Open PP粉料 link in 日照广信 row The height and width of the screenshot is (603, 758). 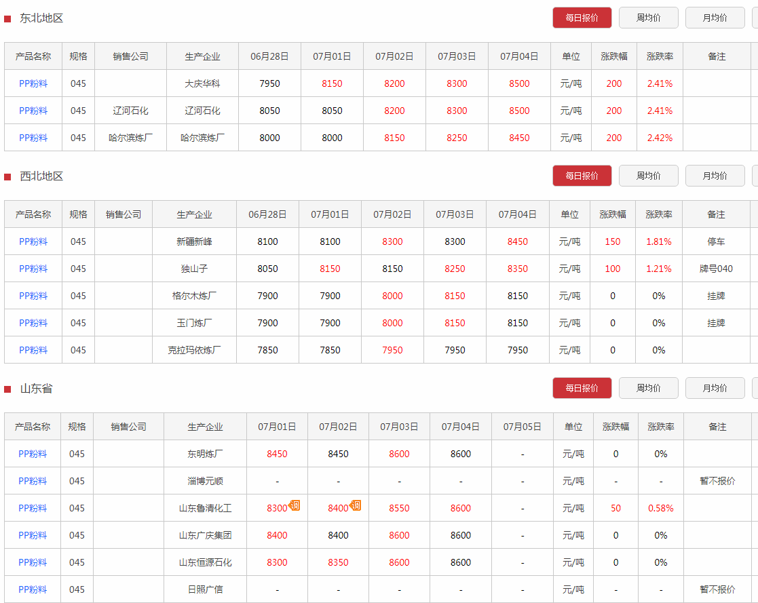coord(33,589)
